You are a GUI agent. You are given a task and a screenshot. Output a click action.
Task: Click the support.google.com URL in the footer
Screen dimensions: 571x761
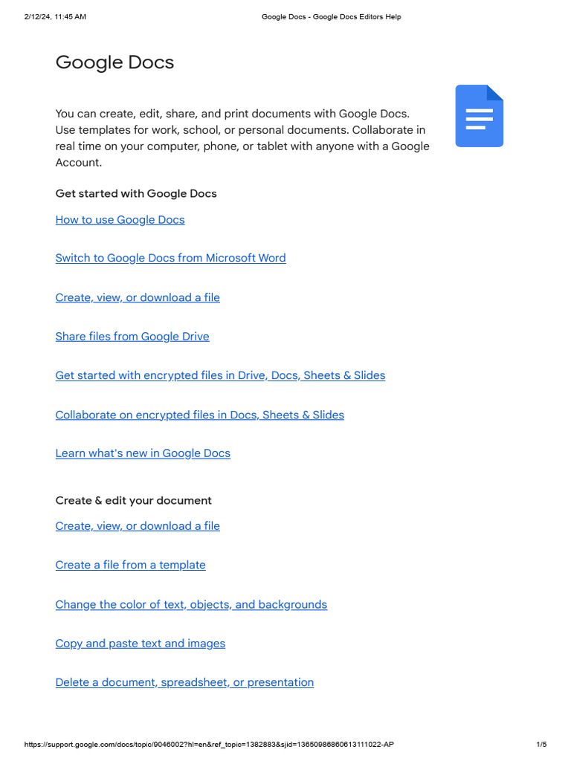point(209,745)
